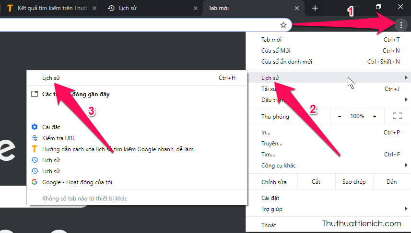Click the gear icon next to Cài đặt
The image size is (411, 233).
tap(35, 127)
